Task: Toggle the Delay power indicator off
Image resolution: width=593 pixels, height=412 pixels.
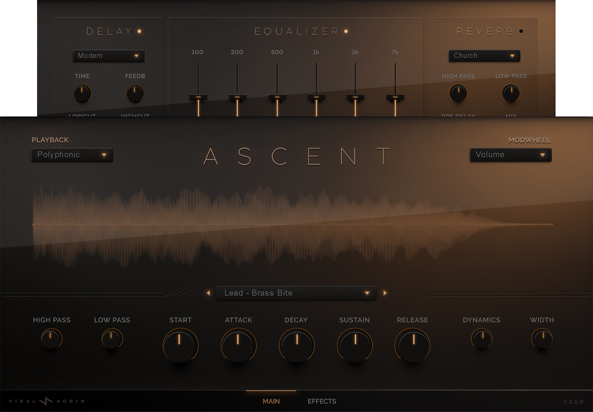Action: pos(140,32)
